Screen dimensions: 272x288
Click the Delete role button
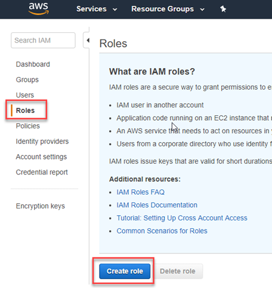pyautogui.click(x=178, y=271)
